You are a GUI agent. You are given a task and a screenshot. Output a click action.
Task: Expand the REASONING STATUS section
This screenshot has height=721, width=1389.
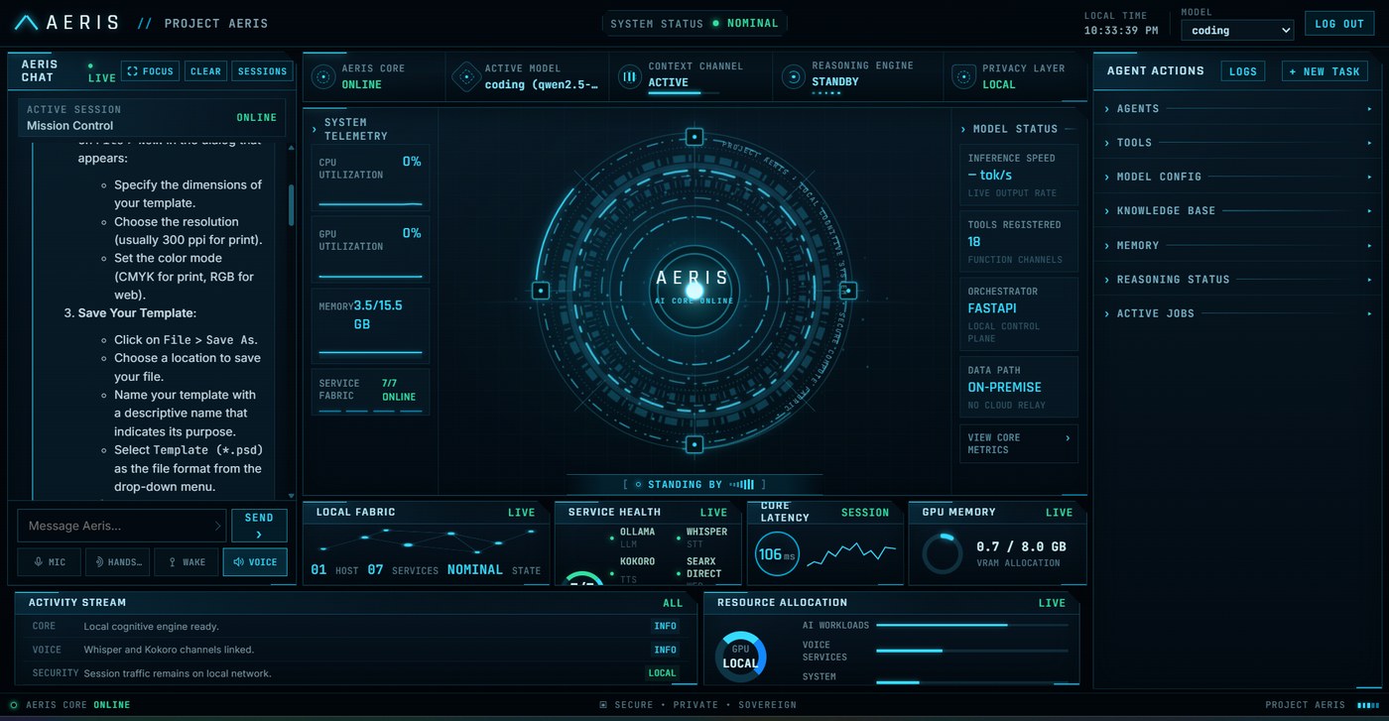pos(1238,280)
